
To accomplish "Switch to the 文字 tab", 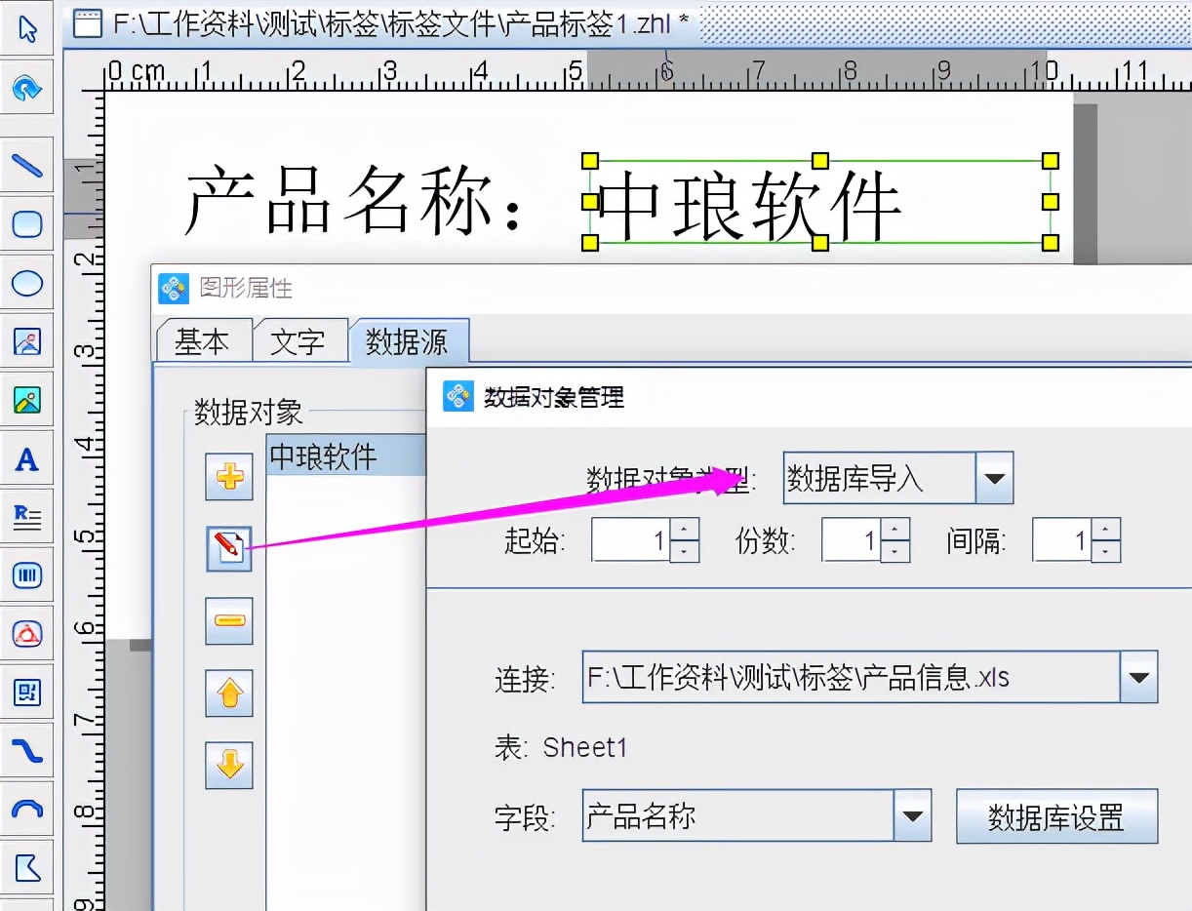I will click(298, 339).
